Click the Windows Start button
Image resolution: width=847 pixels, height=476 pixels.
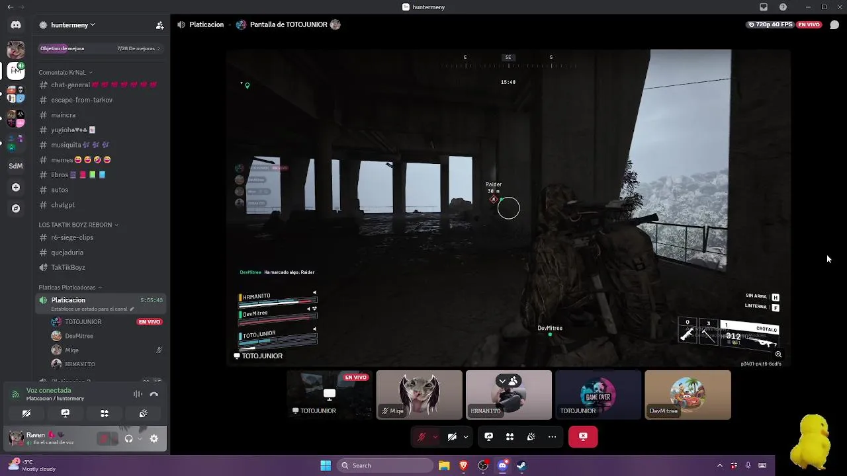click(x=325, y=465)
